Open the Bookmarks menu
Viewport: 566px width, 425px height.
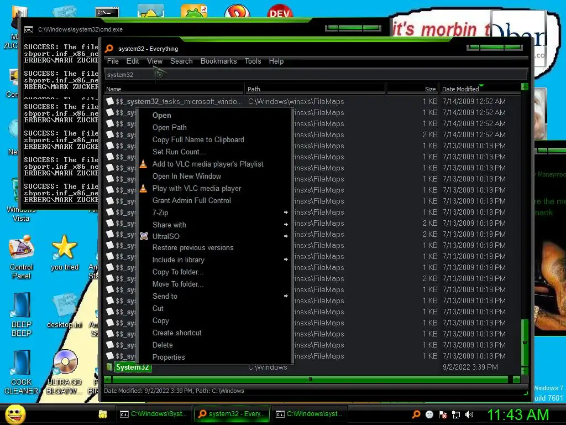point(218,61)
